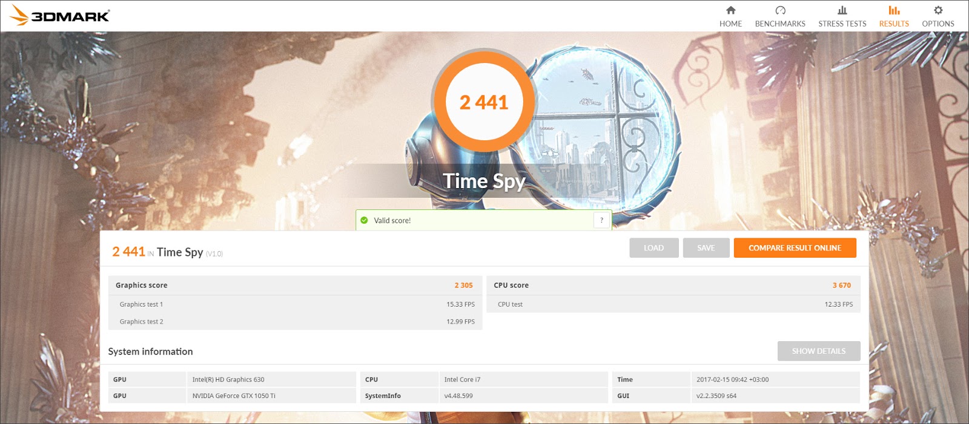Click the Valid score! message
Screen dimensions: 969x424
click(x=392, y=220)
